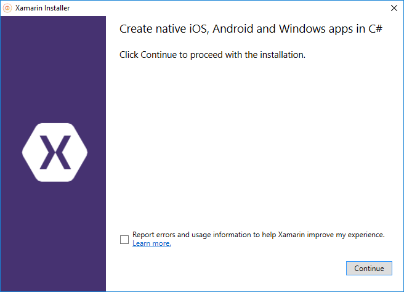Click the Xamarin hexagon X logo

pos(55,152)
